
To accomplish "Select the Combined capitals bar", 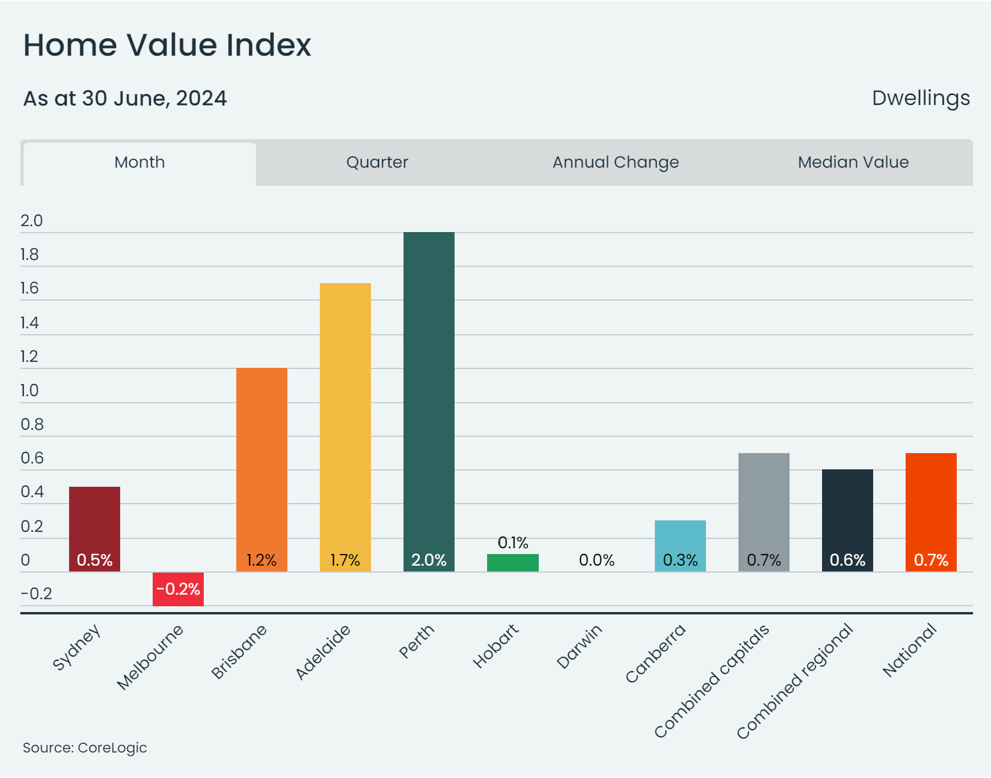I will [x=763, y=511].
